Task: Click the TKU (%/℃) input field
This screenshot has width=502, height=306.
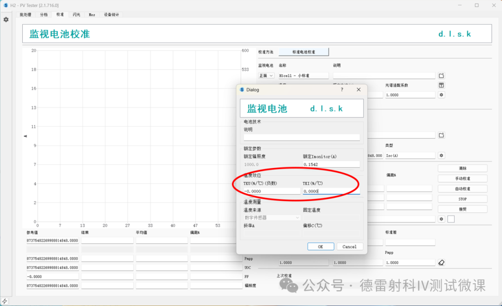Action: pyautogui.click(x=271, y=191)
